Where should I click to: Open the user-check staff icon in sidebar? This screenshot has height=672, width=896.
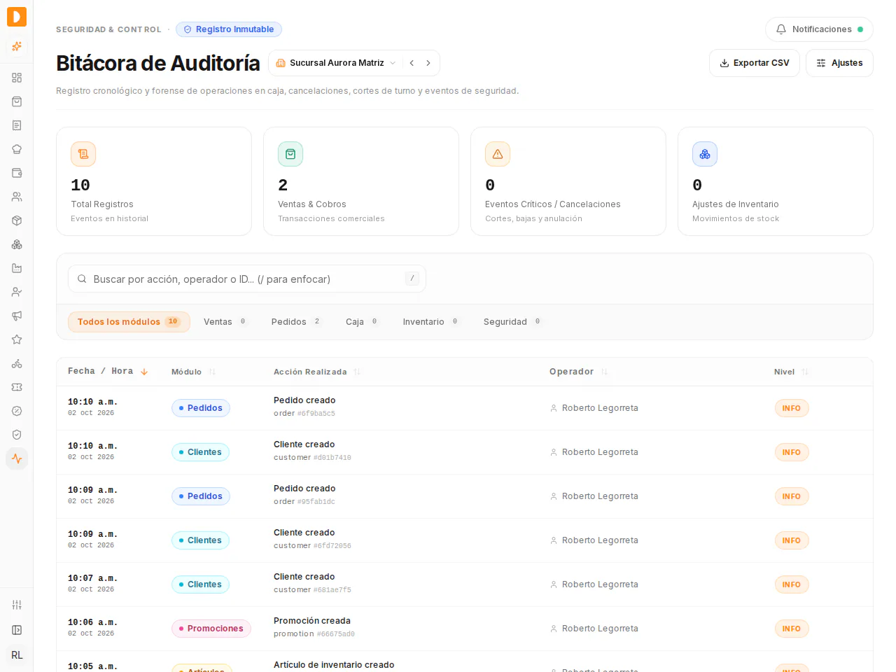coord(17,292)
